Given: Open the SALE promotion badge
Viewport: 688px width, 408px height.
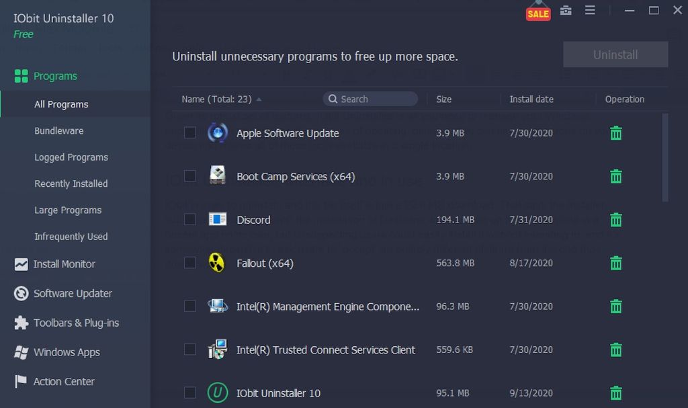Looking at the screenshot, I should [537, 12].
